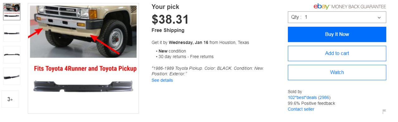398x122 pixels.
Task: Select the second bumper valance thumbnail
Action: [12, 33]
